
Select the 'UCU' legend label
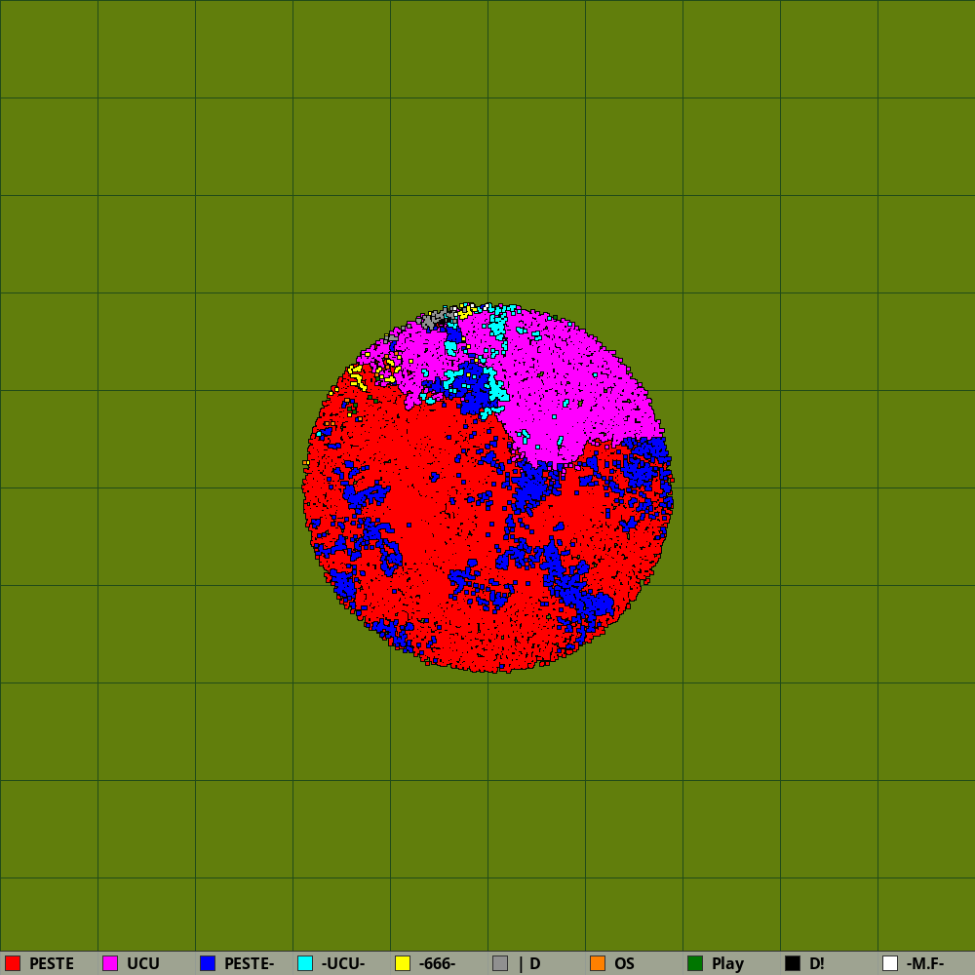click(143, 964)
